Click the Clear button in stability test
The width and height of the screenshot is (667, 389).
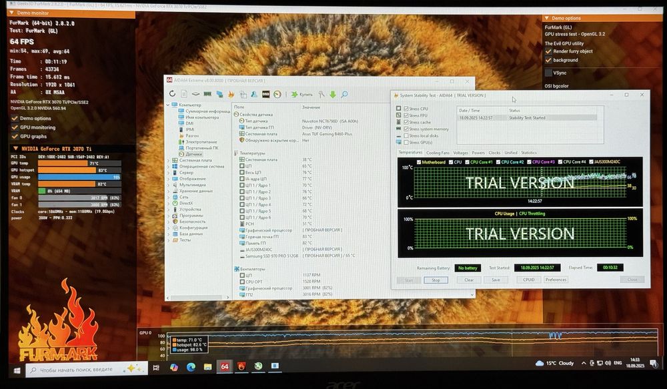click(x=469, y=280)
